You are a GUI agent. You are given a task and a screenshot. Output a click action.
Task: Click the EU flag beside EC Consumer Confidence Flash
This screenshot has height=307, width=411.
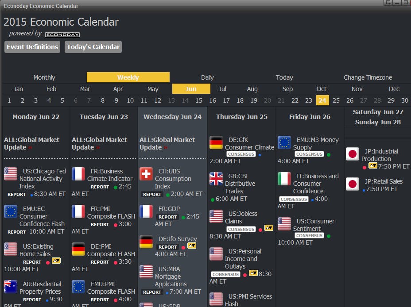pos(11,211)
